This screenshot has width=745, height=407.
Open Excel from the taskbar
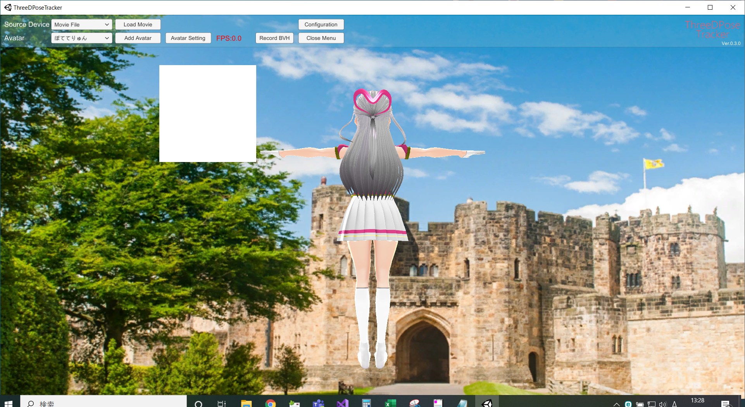coord(390,404)
